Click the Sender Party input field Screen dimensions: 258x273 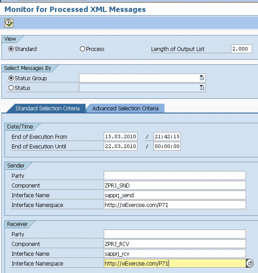pyautogui.click(x=175, y=175)
